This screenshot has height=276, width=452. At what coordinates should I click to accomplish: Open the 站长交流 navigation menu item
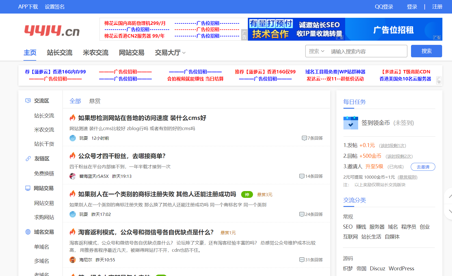pyautogui.click(x=60, y=53)
